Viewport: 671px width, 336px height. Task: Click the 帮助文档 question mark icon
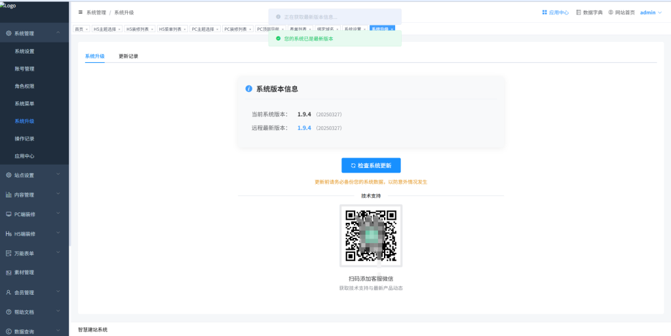9,312
